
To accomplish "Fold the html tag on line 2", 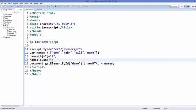I will [29, 16].
